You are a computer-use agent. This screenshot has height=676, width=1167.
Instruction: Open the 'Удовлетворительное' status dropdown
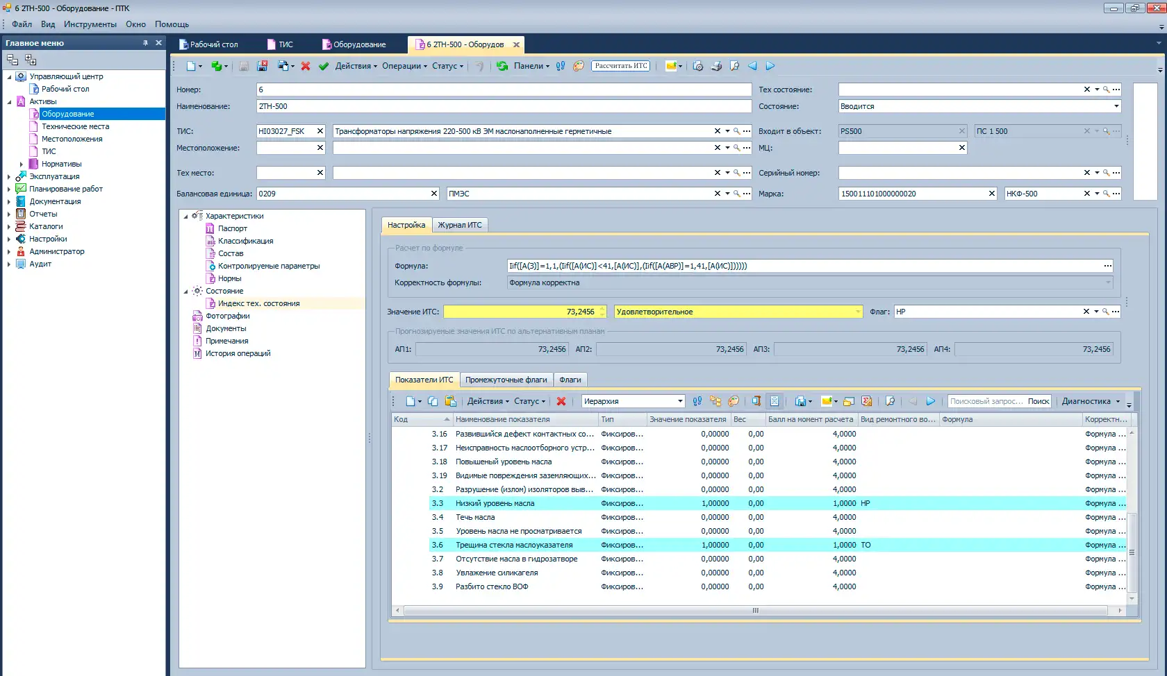tap(858, 312)
